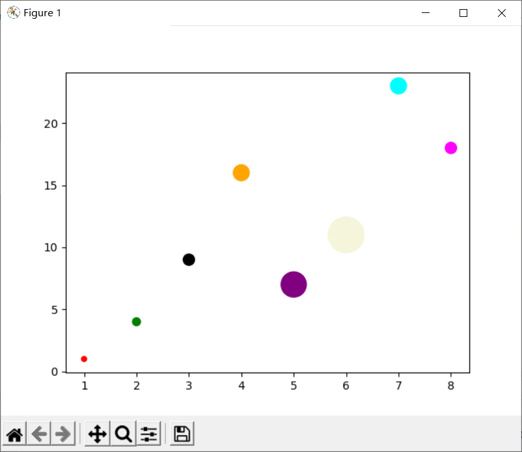Click the purple scatter point
This screenshot has height=452, width=522.
point(294,284)
